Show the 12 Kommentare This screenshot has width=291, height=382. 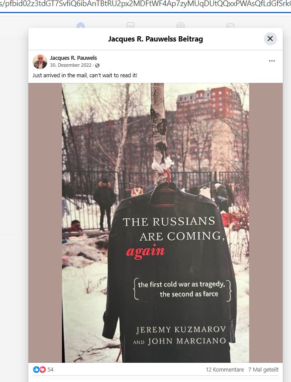point(225,370)
